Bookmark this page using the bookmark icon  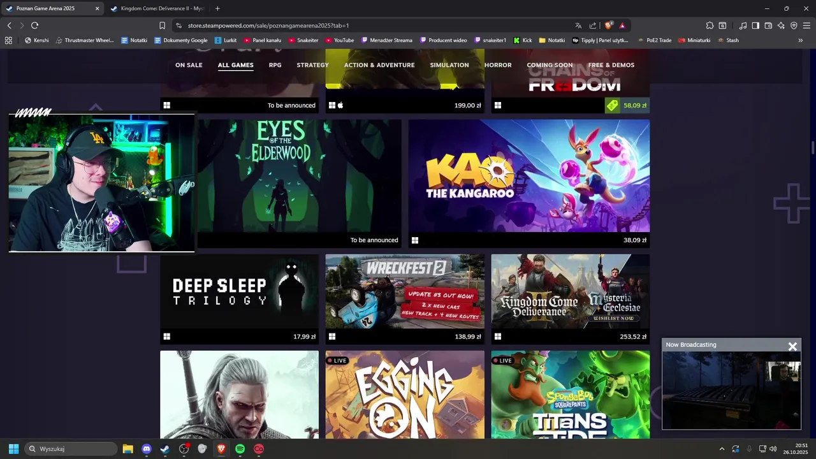(162, 25)
